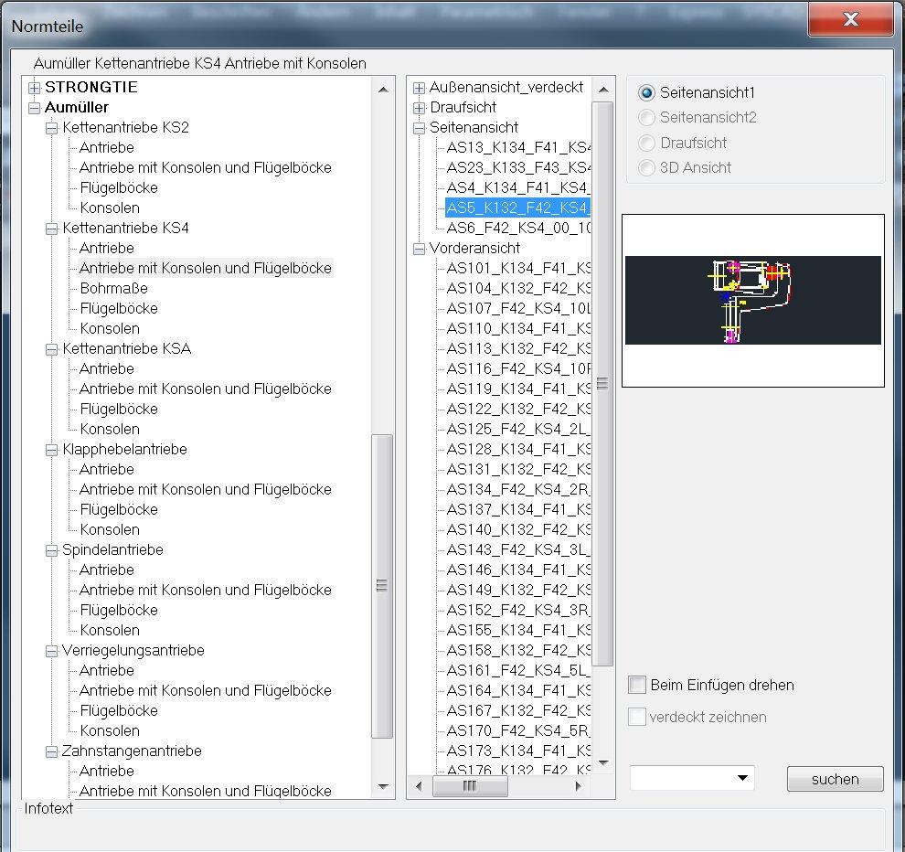The image size is (905, 852).
Task: Expand the Außenansicht_verdeckt node
Action: coord(420,88)
